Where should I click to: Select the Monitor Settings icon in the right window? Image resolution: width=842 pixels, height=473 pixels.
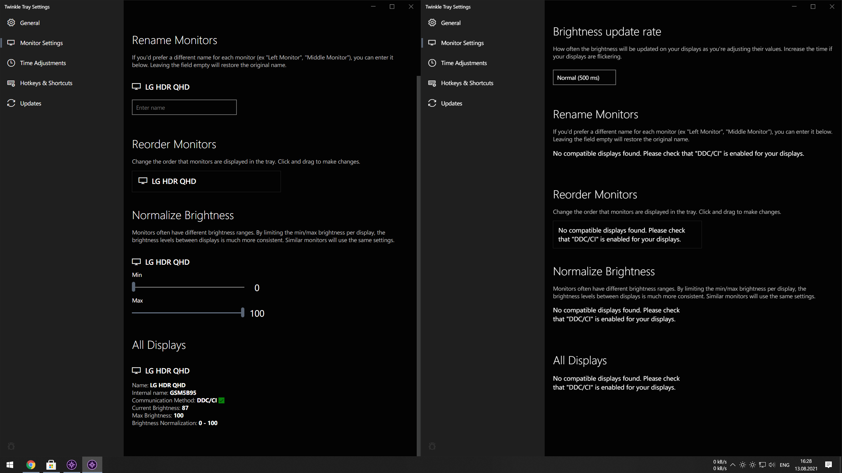(x=432, y=43)
